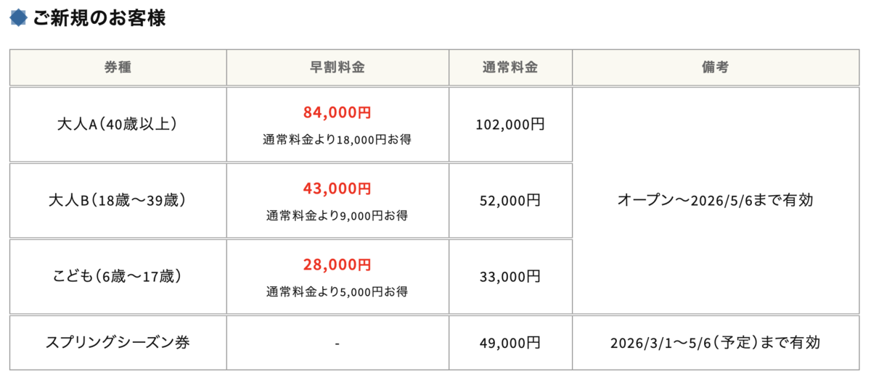
Task: Click the オープン〜2026/5/6まで有効 remark
Action: pyautogui.click(x=715, y=201)
